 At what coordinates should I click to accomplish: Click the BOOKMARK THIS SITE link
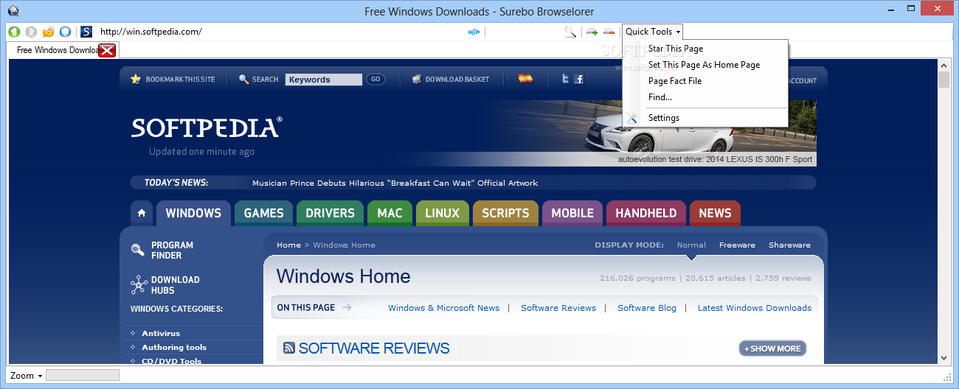180,79
